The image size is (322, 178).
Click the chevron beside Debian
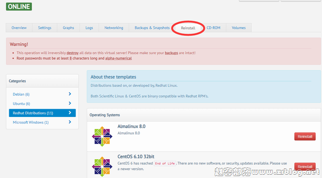tap(70, 94)
